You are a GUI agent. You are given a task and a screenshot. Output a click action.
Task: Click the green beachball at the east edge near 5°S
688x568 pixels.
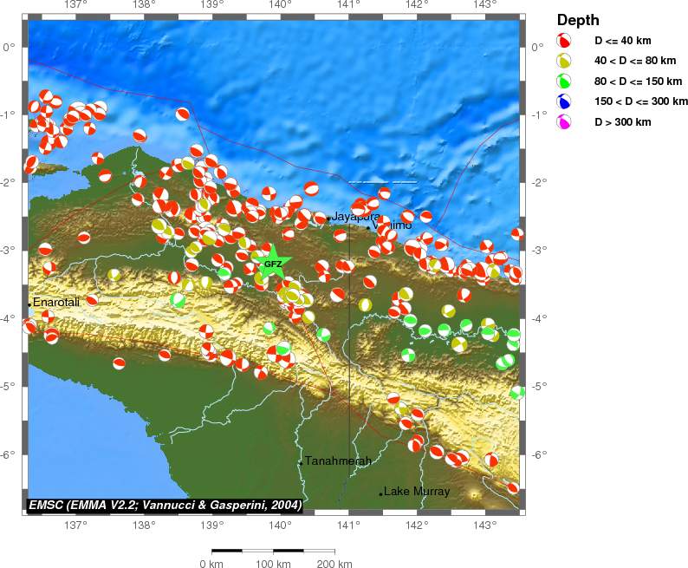(x=517, y=392)
